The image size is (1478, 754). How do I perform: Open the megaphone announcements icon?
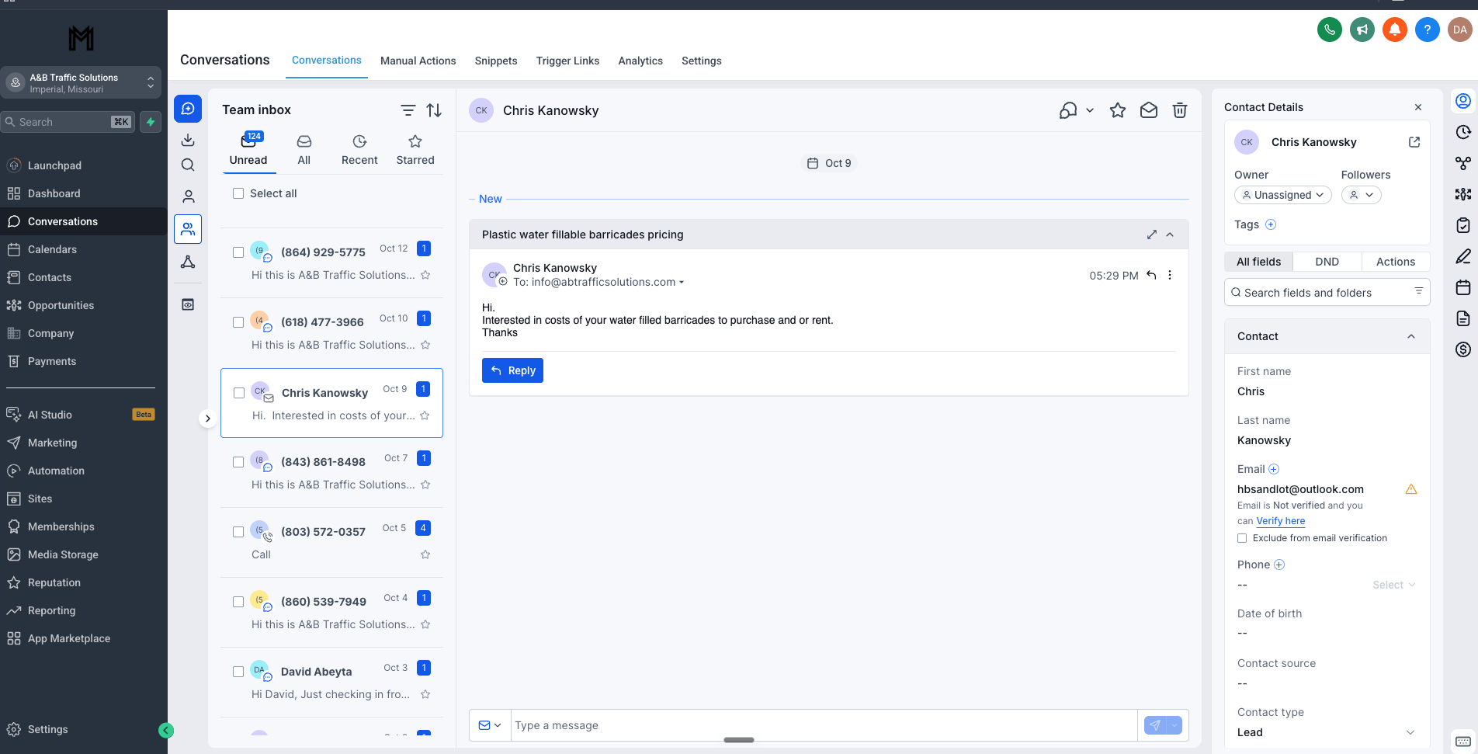tap(1362, 30)
